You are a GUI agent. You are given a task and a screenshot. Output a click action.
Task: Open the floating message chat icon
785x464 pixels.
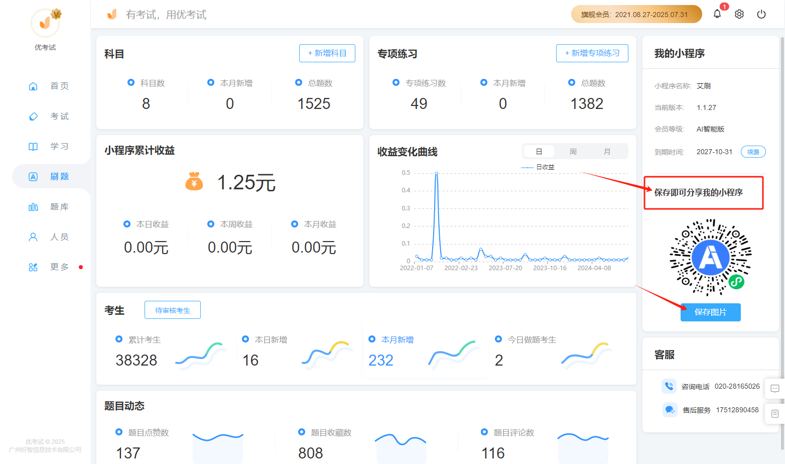coord(775,388)
